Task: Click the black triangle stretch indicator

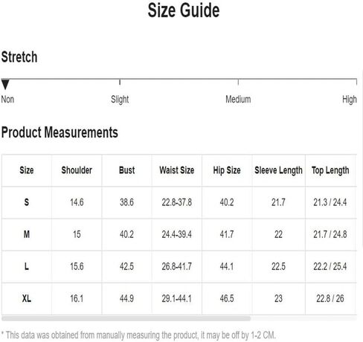Action: (5, 84)
